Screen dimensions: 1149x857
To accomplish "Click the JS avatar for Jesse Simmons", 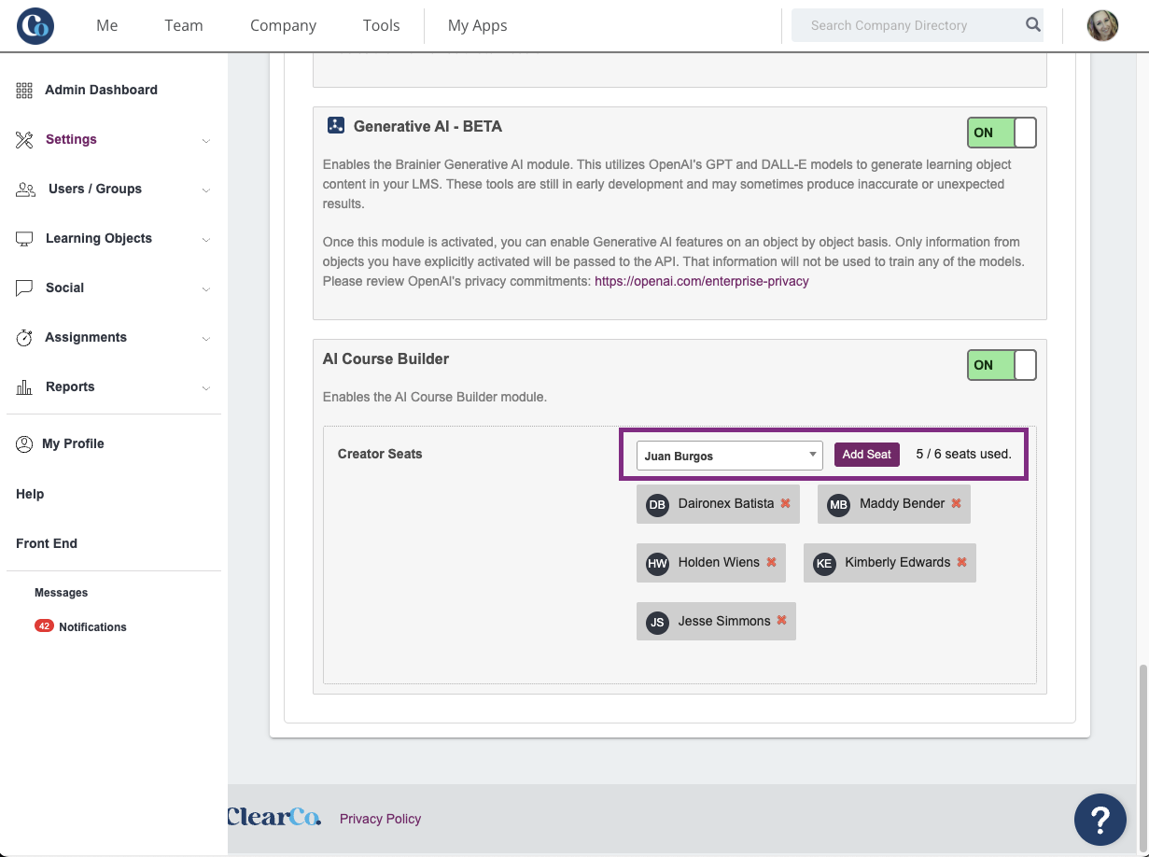I will (x=657, y=623).
